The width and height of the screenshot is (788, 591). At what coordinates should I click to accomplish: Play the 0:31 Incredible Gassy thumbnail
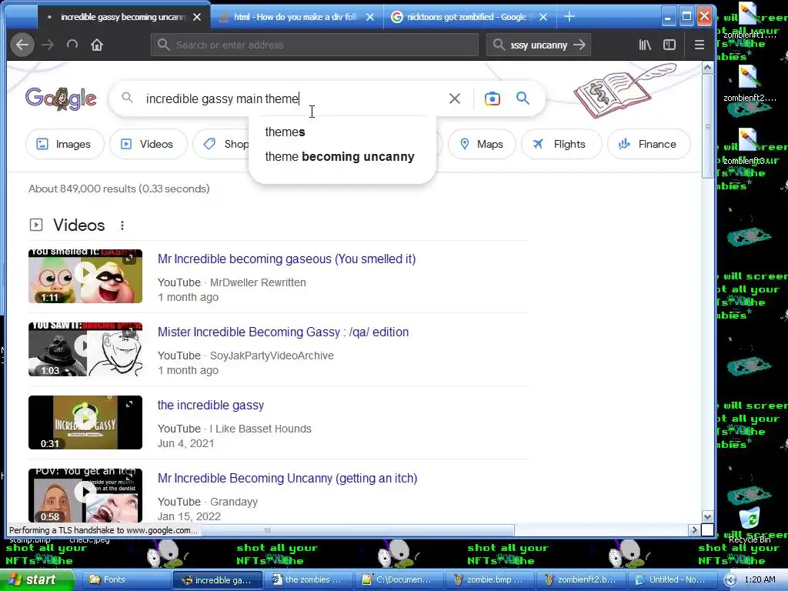point(85,422)
